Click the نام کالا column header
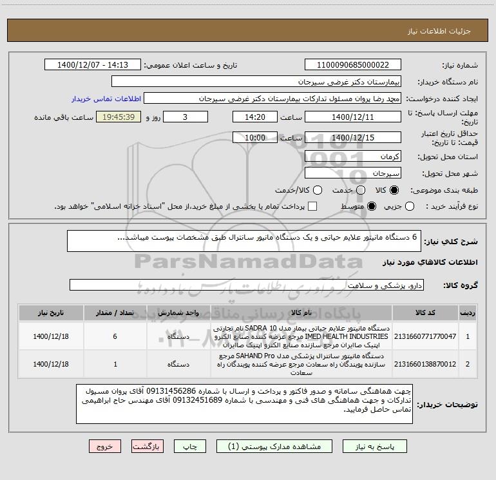The width and height of the screenshot is (496, 480). 301,312
